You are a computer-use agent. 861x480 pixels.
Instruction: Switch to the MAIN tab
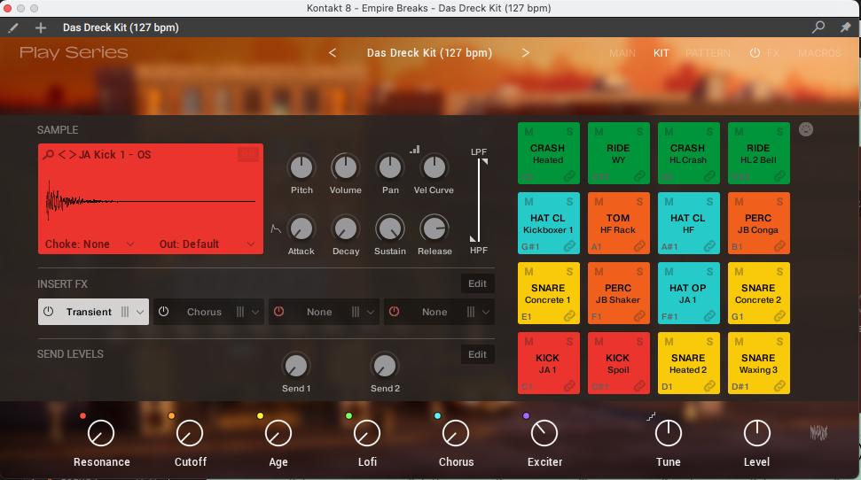(x=622, y=53)
